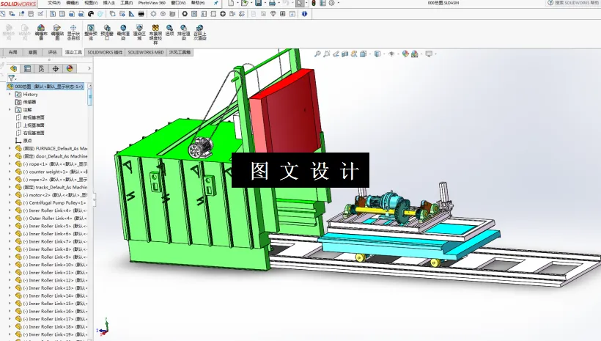Select the 原点 origin item
Viewport: 601px width, 341px height.
point(23,141)
